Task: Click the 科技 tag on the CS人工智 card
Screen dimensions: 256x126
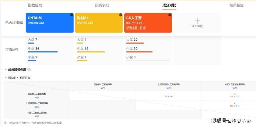Action: click(x=142, y=28)
